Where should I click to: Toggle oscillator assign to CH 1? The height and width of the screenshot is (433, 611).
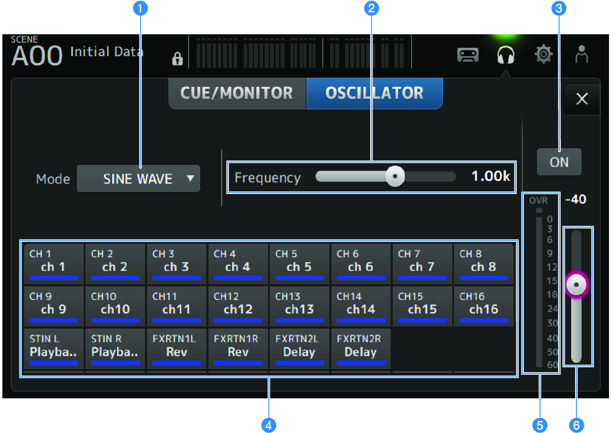tap(54, 263)
